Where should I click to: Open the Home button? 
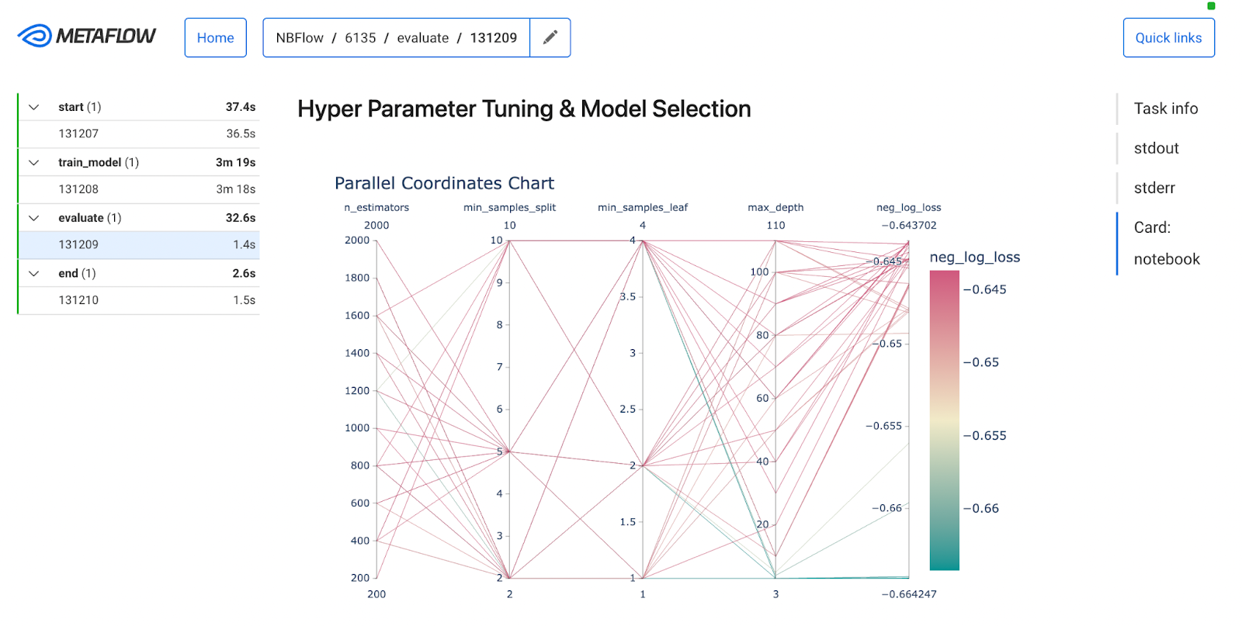pyautogui.click(x=215, y=37)
